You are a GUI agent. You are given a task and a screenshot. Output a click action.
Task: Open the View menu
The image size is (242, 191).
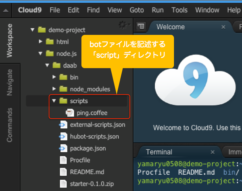115,10
